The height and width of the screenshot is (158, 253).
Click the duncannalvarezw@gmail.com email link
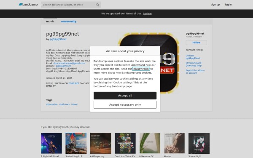pos(69,63)
